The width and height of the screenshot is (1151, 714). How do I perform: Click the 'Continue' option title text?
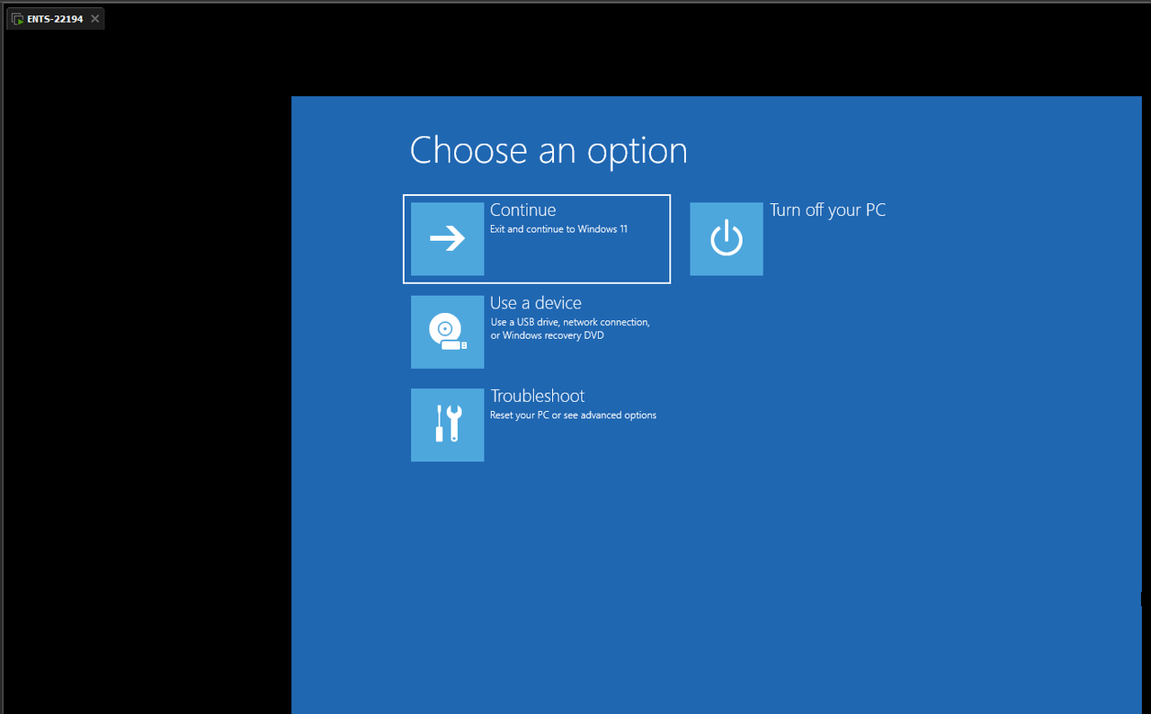pos(522,210)
